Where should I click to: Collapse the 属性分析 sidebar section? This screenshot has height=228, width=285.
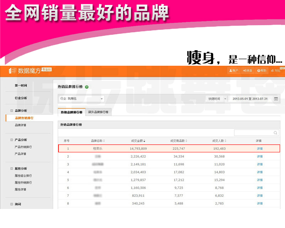[12, 169]
